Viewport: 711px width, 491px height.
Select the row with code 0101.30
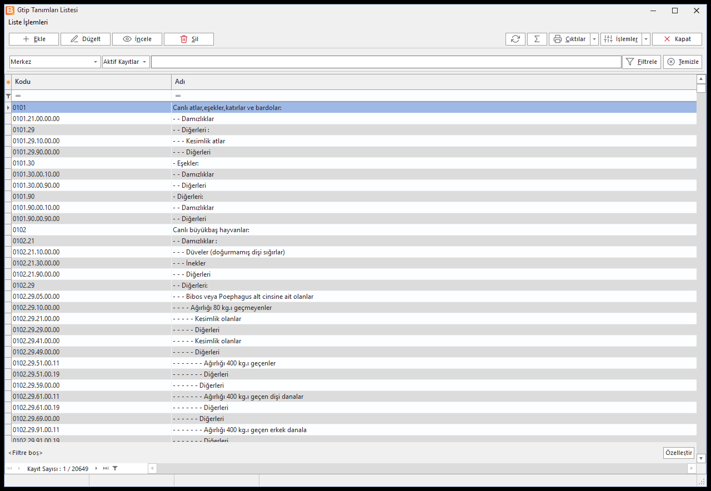(x=354, y=163)
